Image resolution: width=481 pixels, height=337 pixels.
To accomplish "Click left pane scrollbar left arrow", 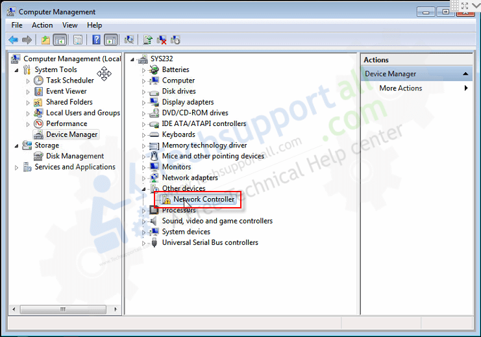I will pos(14,309).
